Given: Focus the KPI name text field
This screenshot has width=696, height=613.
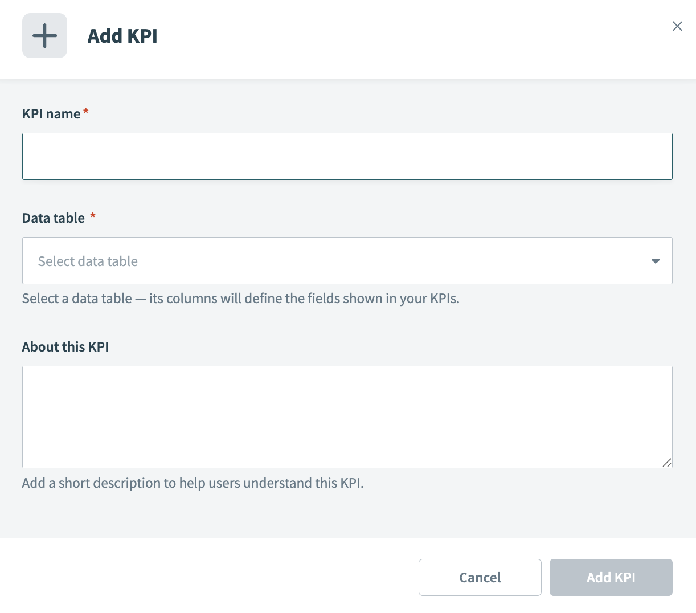Looking at the screenshot, I should pyautogui.click(x=347, y=157).
